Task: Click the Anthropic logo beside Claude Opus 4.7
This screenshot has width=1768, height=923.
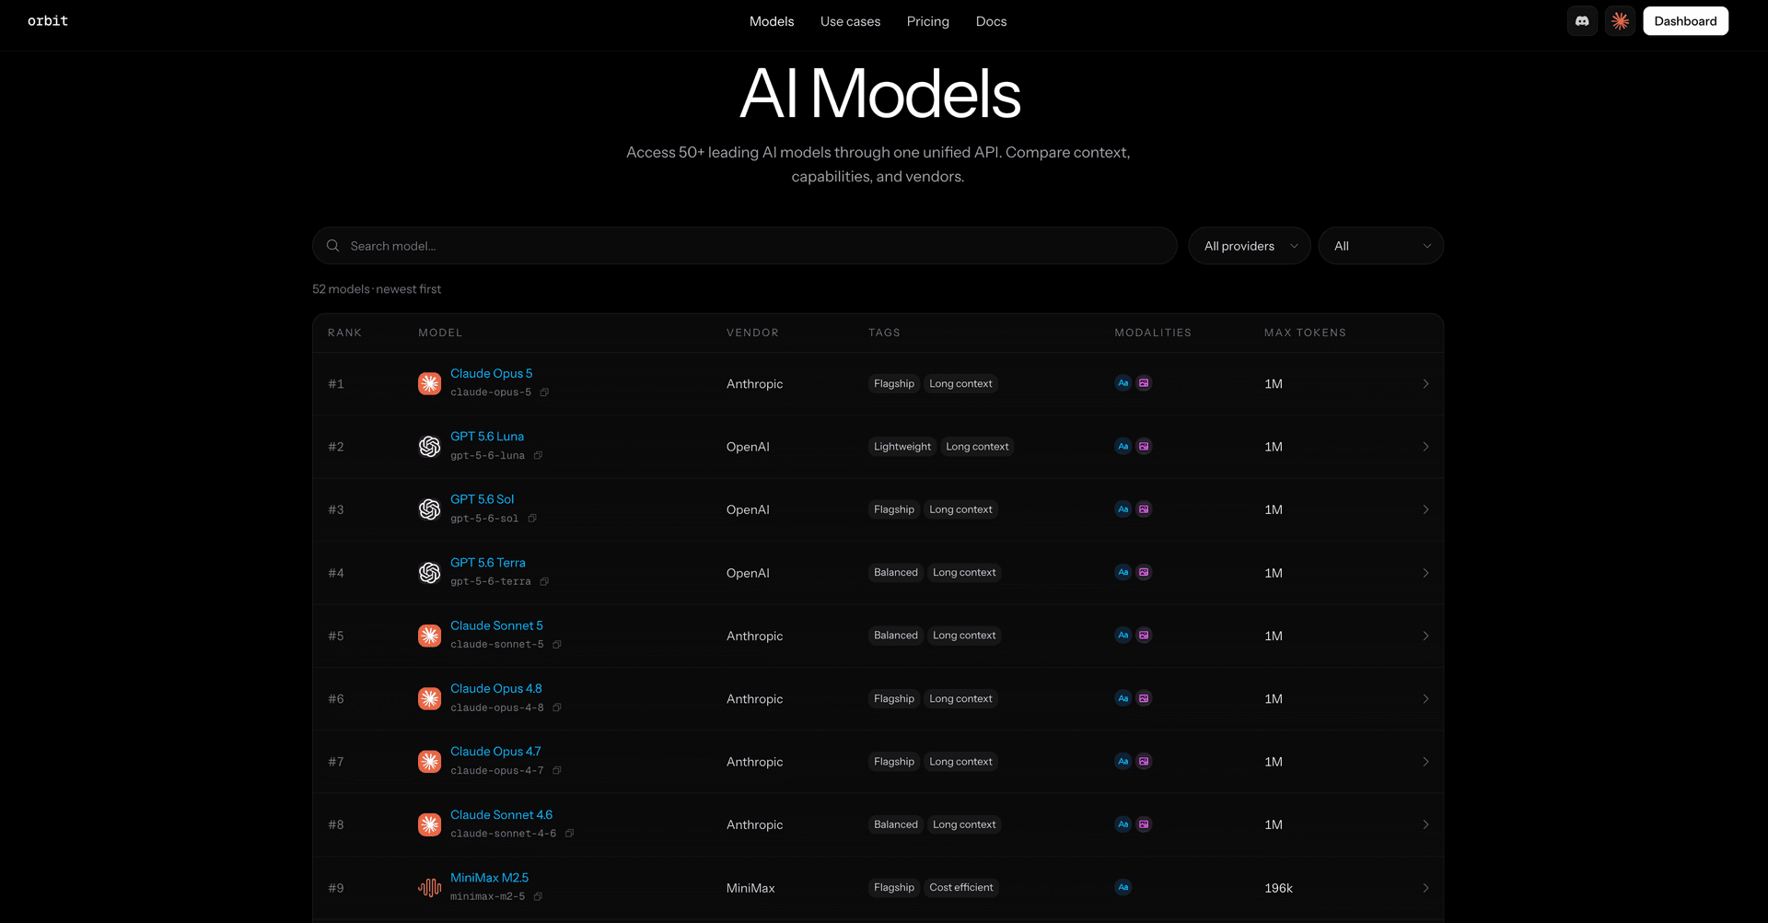Action: 429,762
